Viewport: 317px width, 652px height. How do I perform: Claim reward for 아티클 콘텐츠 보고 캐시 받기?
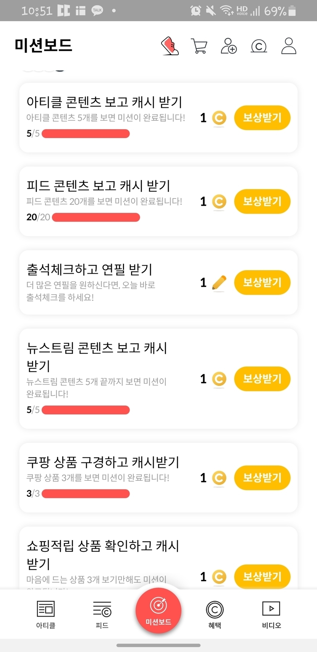[262, 118]
